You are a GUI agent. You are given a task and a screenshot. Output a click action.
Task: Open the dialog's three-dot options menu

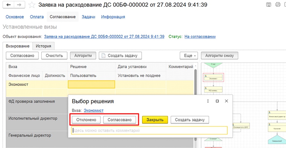[208, 101]
